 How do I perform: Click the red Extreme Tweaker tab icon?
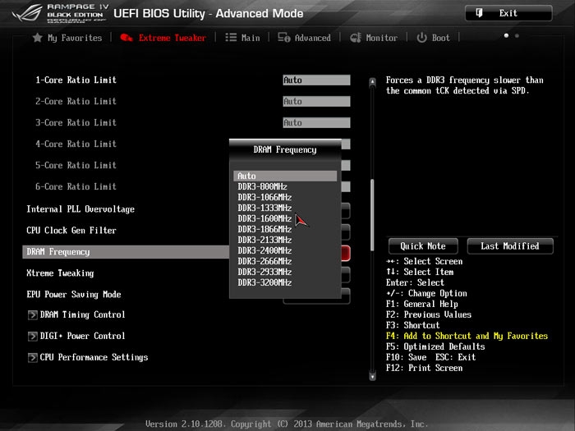126,38
